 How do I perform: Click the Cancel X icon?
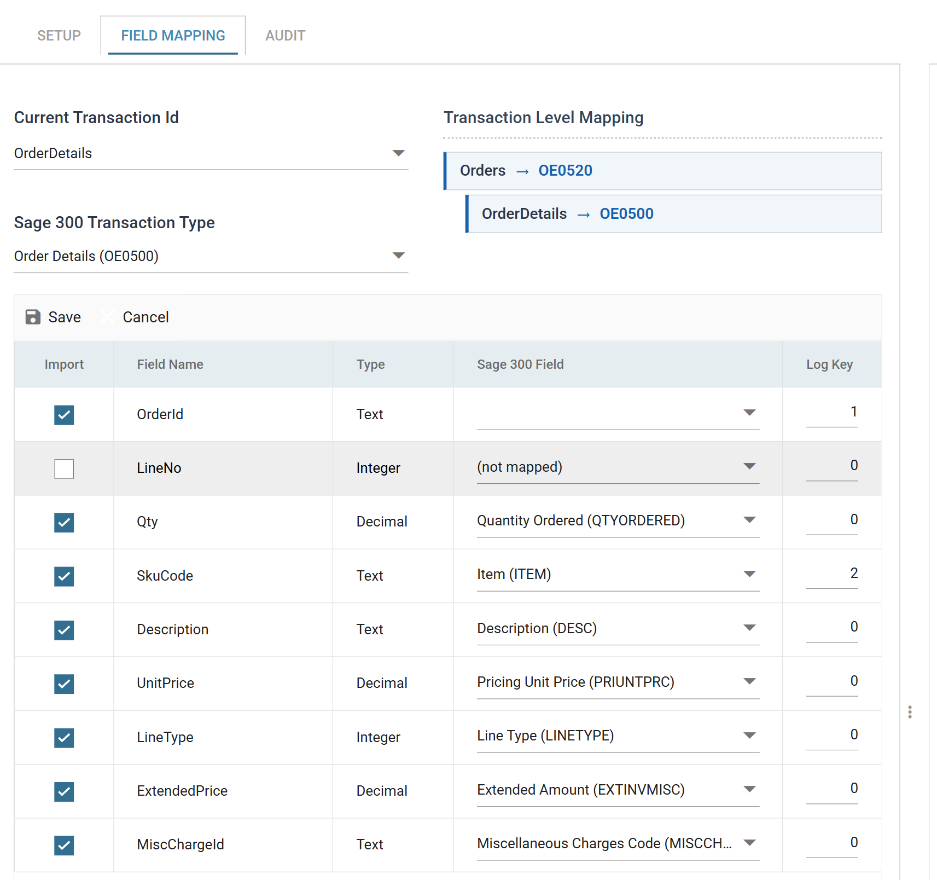coord(108,317)
